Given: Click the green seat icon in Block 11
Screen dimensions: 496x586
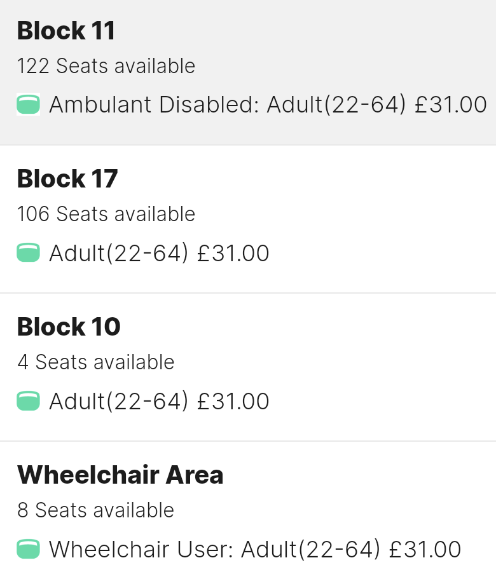Looking at the screenshot, I should coord(29,104).
